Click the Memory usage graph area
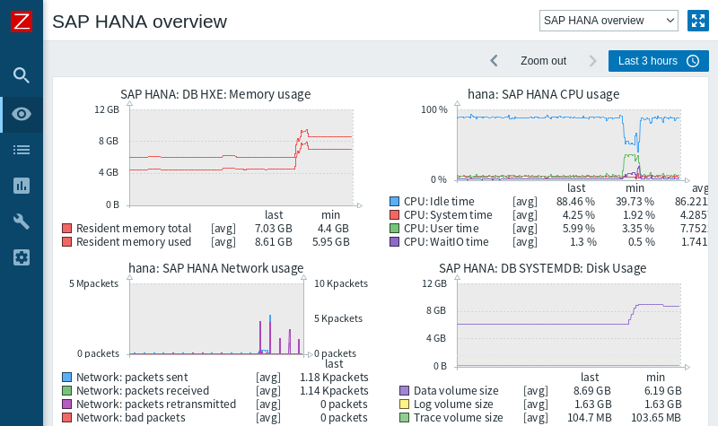The image size is (718, 426). (x=241, y=158)
